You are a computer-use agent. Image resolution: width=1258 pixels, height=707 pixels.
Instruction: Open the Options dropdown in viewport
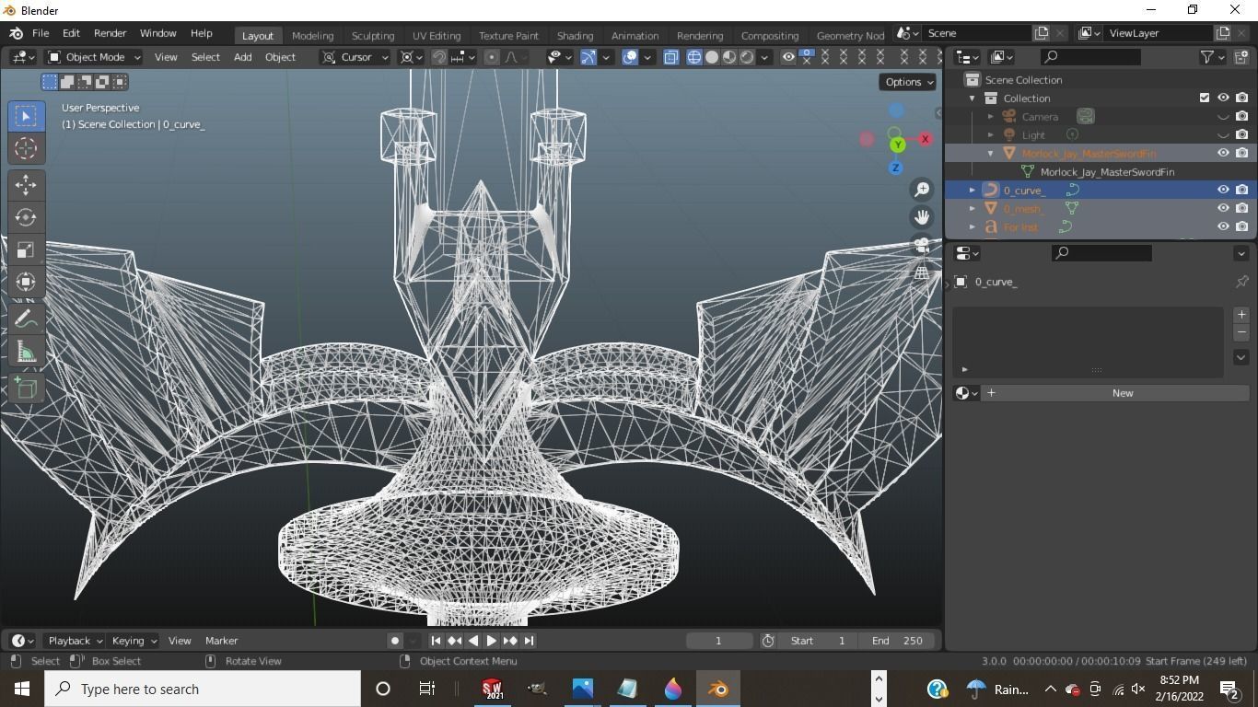point(909,82)
